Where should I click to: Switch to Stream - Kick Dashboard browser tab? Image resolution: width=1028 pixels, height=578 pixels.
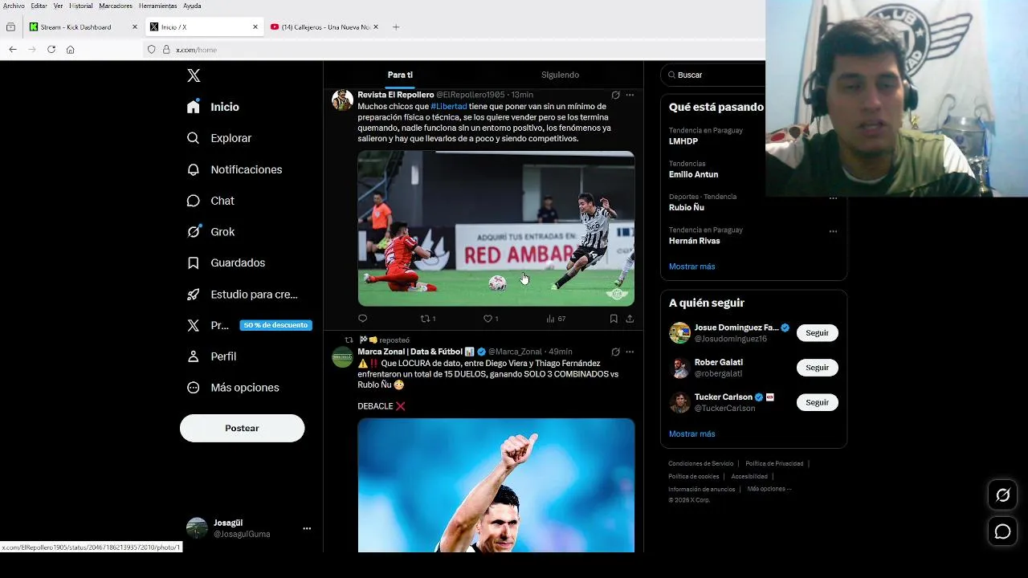point(83,26)
